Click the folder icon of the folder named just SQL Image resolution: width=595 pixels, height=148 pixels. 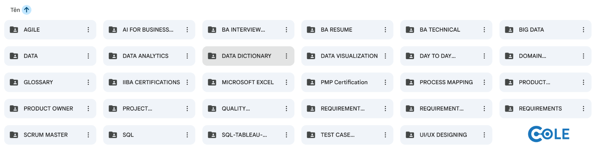113,135
